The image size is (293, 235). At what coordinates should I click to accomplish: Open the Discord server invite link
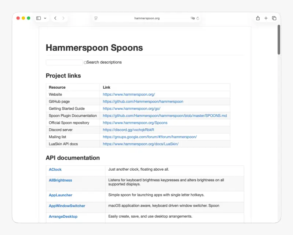click(x=129, y=130)
